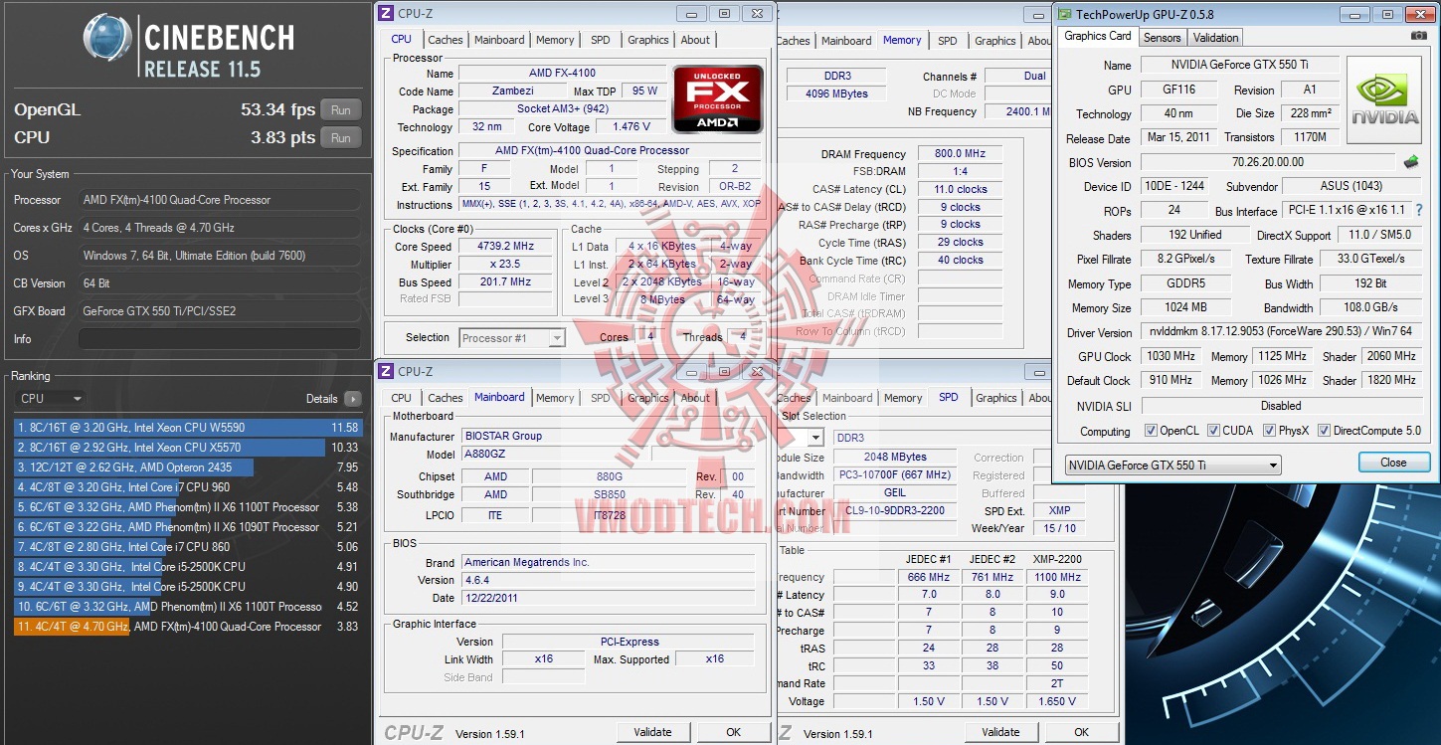1441x745 pixels.
Task: Select the Validation tab in GPU-Z
Action: coord(1215,38)
